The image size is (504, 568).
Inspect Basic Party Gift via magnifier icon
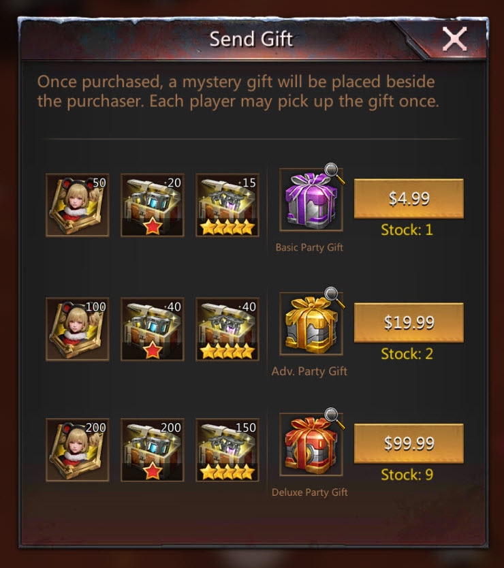click(x=333, y=172)
